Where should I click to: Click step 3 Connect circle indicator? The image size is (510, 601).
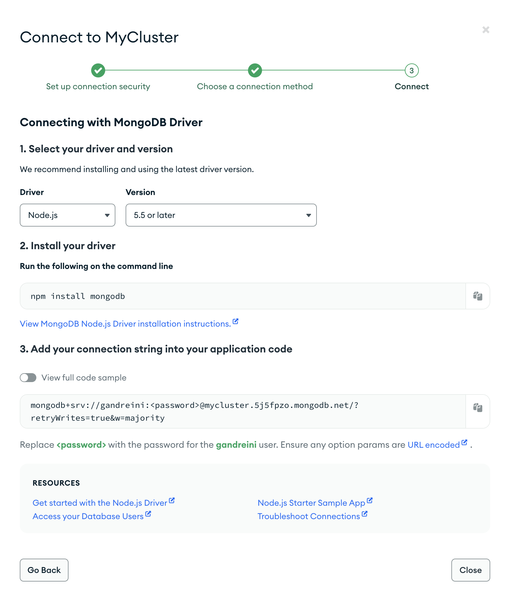pyautogui.click(x=412, y=70)
